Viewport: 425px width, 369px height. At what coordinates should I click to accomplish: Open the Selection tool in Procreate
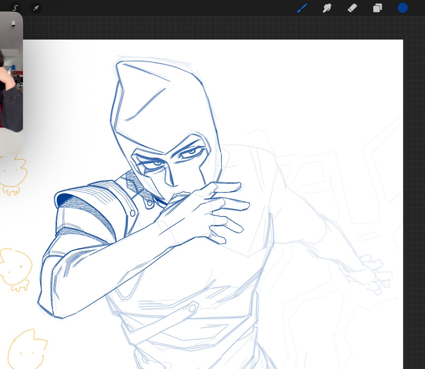point(16,7)
